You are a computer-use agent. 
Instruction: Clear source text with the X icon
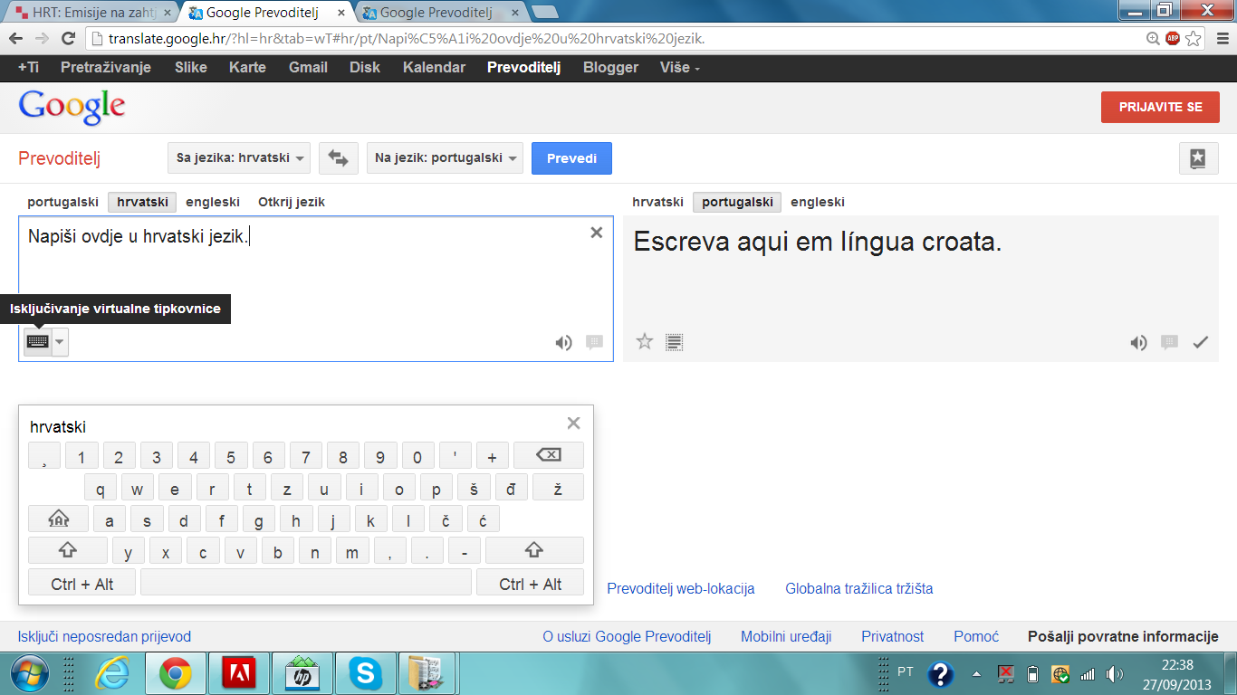tap(596, 233)
